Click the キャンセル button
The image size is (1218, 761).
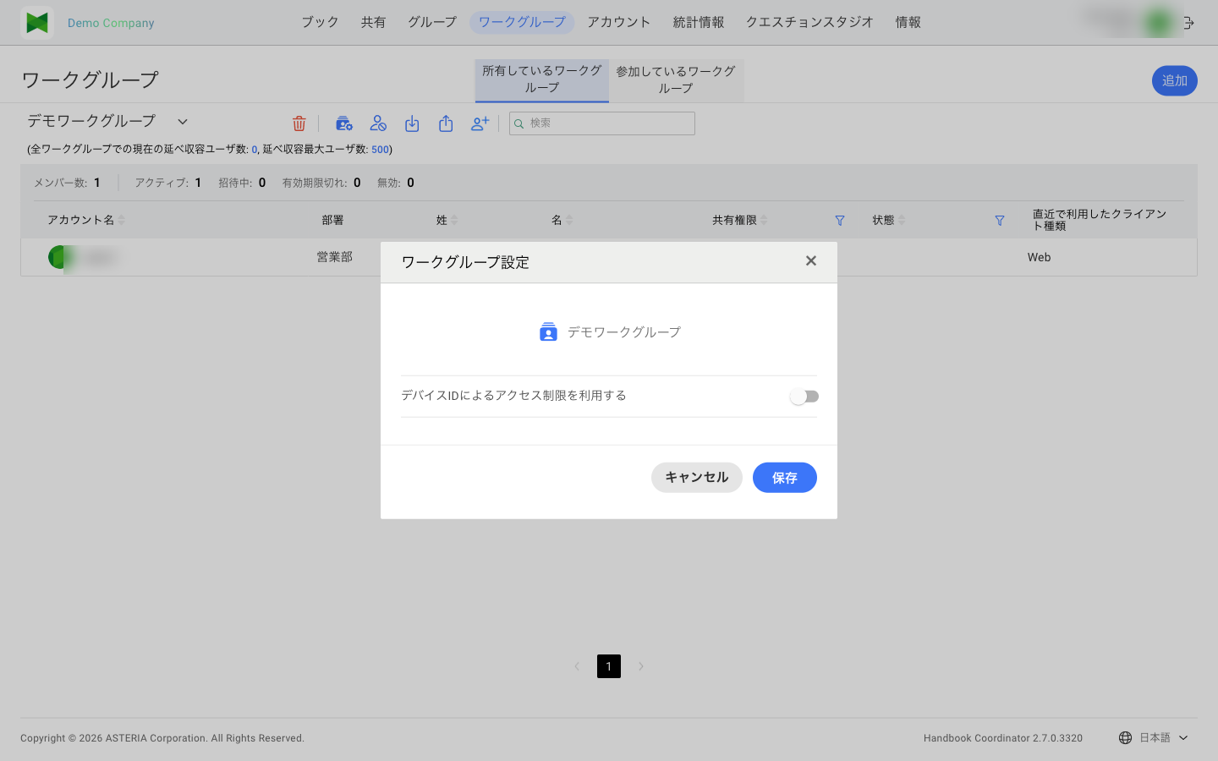point(697,478)
